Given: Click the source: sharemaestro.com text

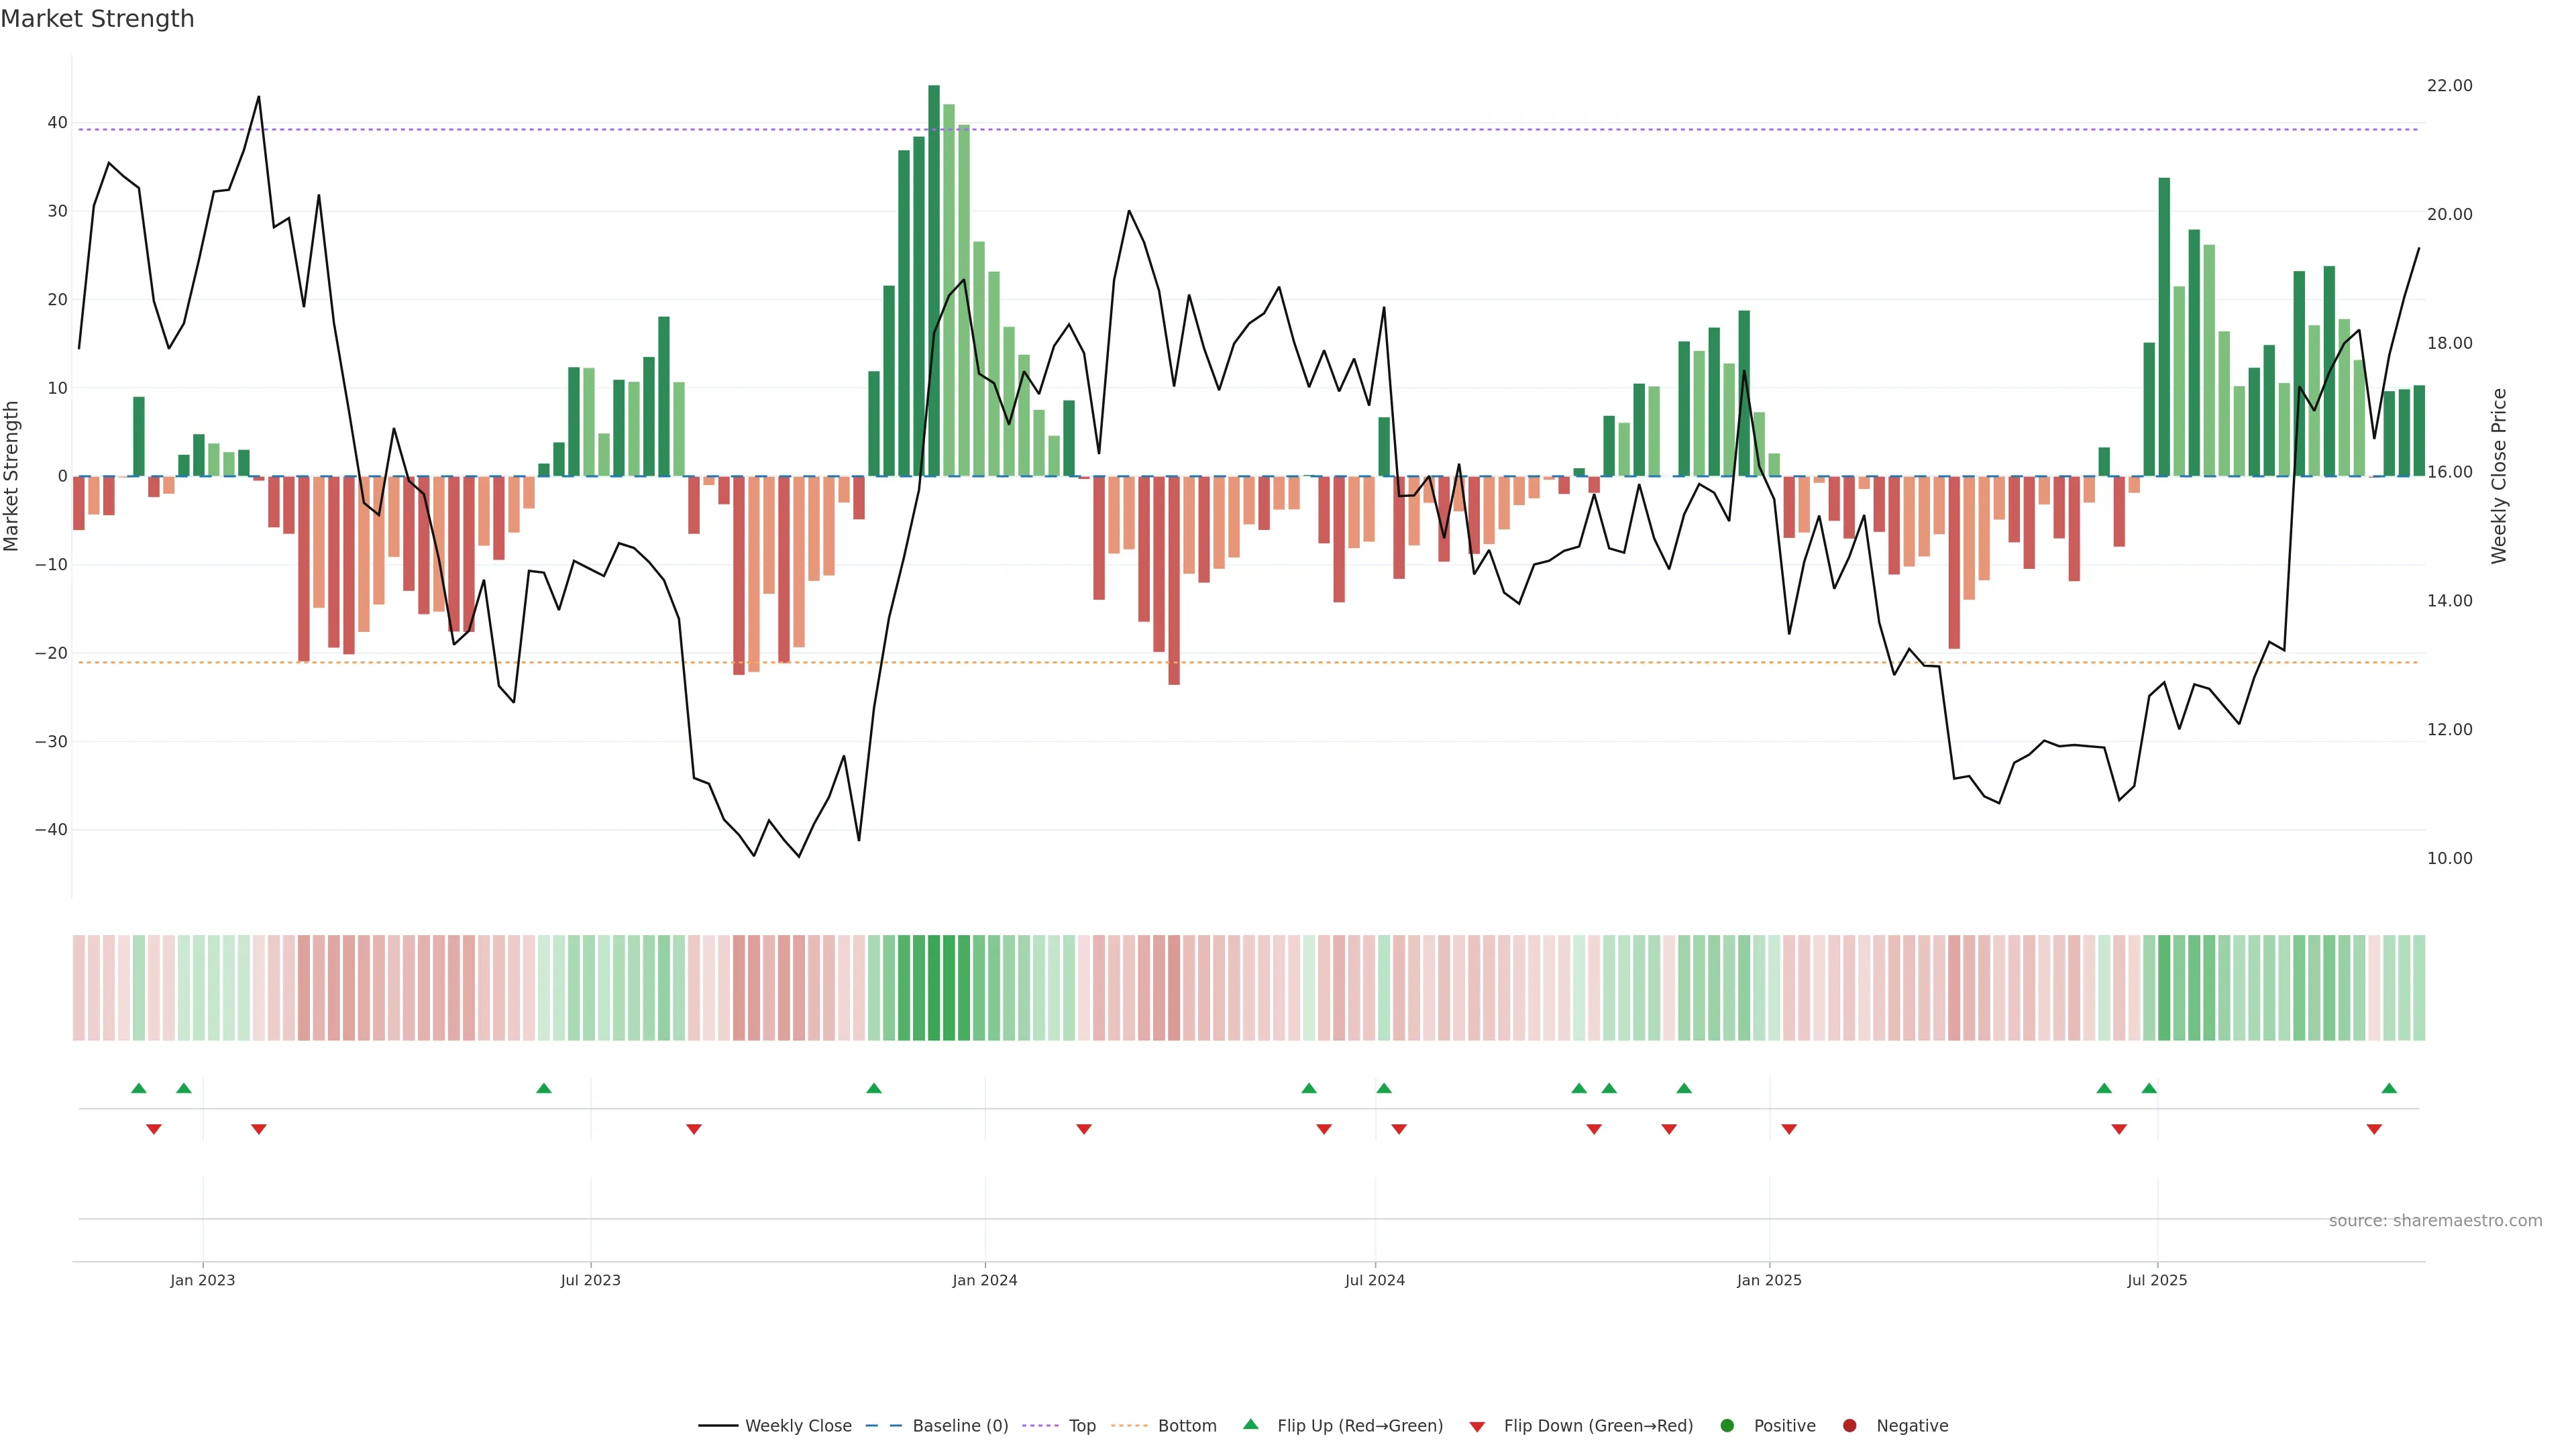Looking at the screenshot, I should 2435,1221.
